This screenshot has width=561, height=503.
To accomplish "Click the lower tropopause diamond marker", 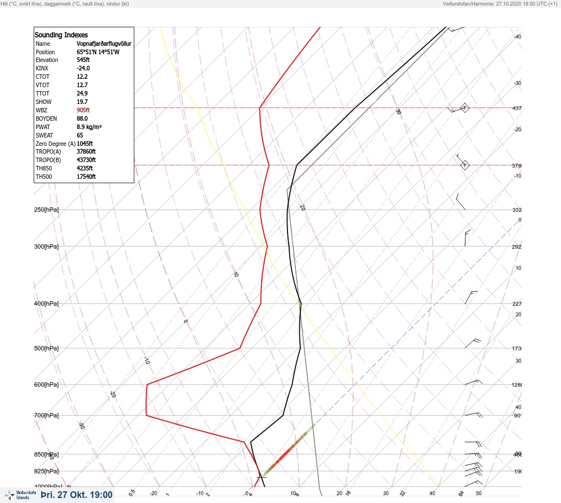I will coord(464,165).
